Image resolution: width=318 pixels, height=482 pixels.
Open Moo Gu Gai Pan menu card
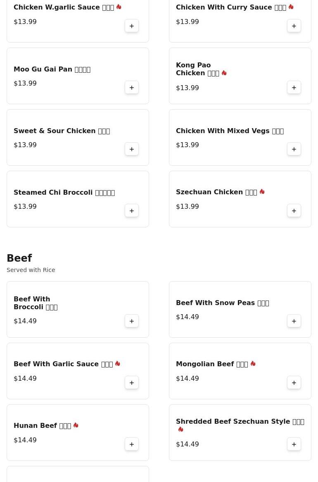click(78, 76)
